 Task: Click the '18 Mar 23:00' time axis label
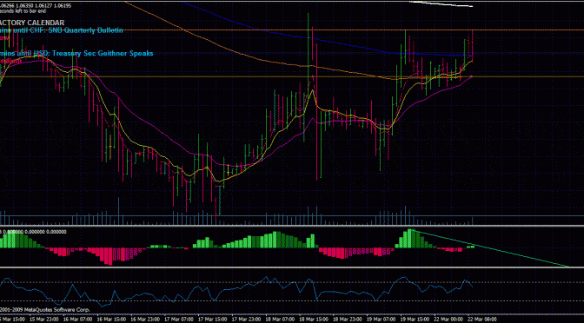tap(347, 320)
